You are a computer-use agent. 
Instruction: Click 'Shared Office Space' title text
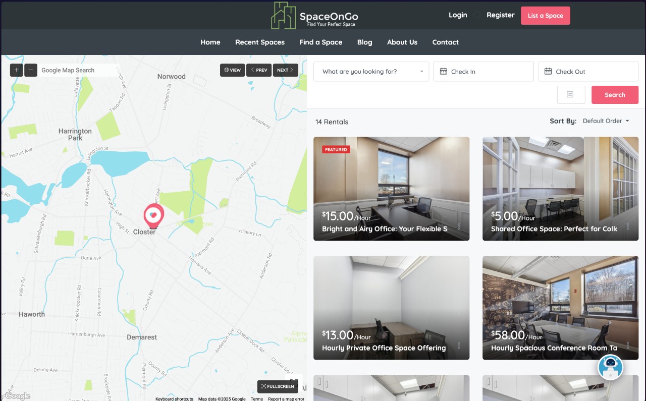554,229
